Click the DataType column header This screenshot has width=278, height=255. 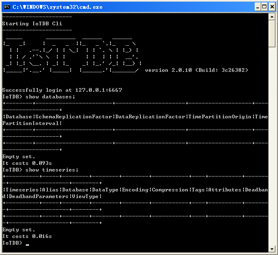click(x=105, y=190)
